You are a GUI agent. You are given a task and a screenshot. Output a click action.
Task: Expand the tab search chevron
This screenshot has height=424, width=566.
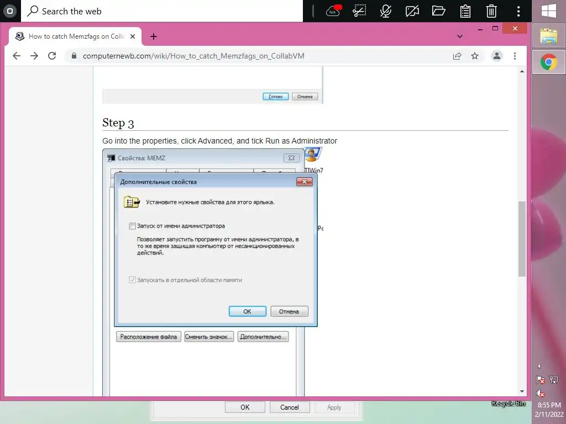click(x=459, y=36)
